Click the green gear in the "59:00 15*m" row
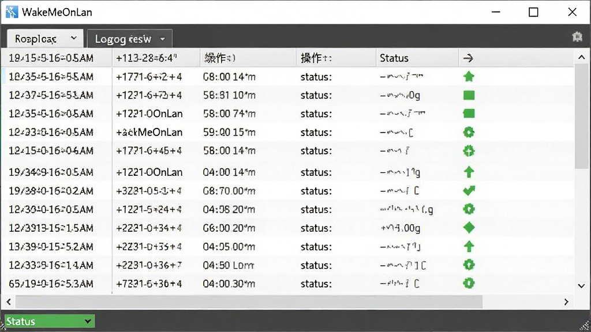The image size is (591, 332). 469,133
